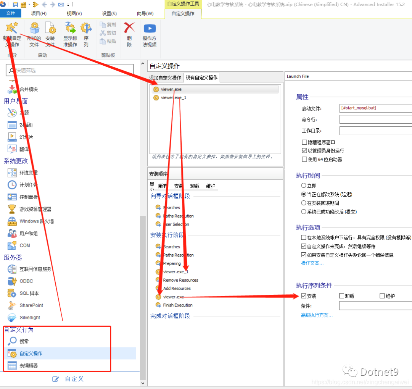The image size is (412, 389).
Task: Open the Dialogs (对话框) page
Action: point(21,125)
